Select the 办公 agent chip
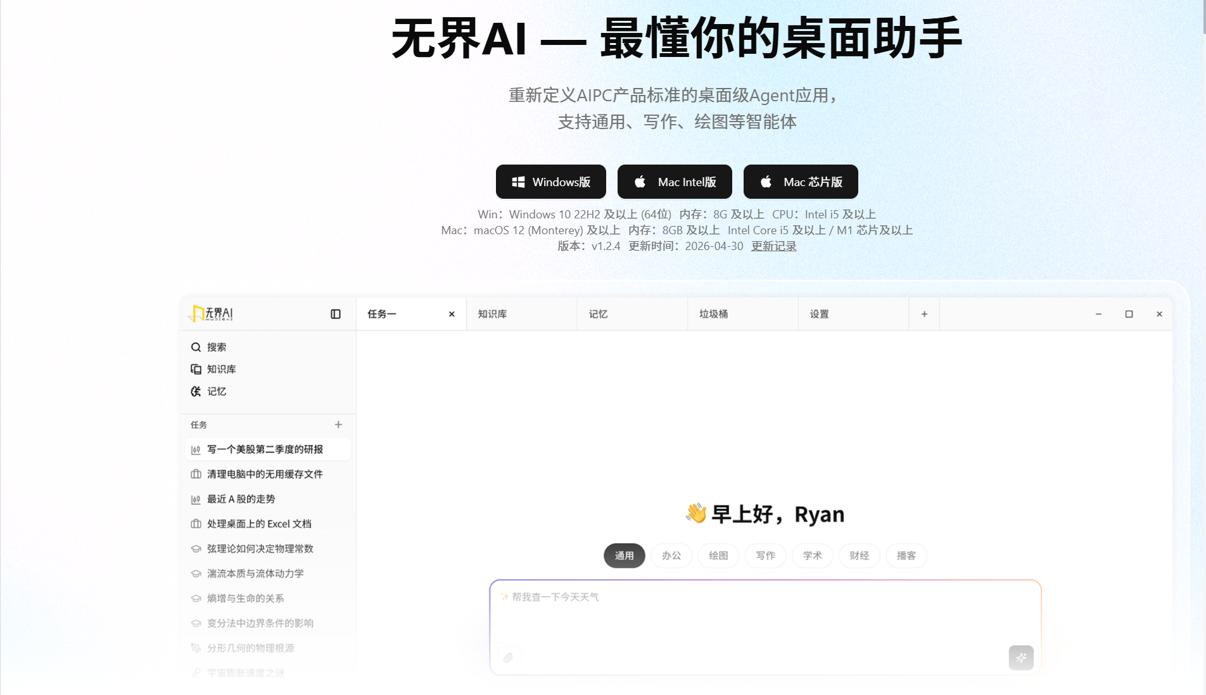Viewport: 1206px width, 695px height. (x=671, y=556)
